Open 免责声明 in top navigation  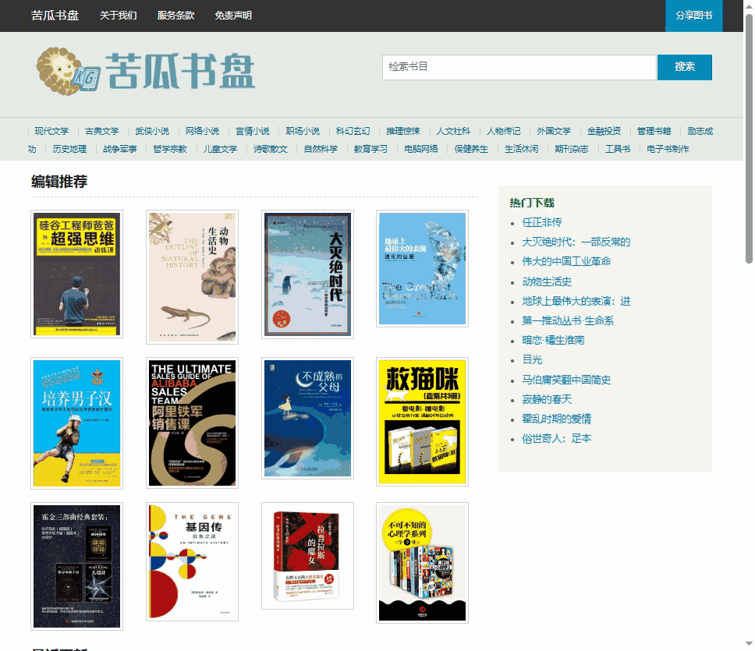(x=233, y=16)
